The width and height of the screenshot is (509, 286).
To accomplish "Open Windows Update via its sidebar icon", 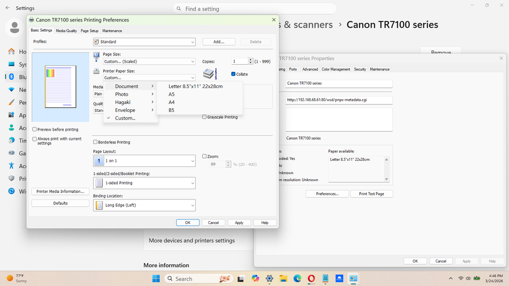I will [11, 191].
